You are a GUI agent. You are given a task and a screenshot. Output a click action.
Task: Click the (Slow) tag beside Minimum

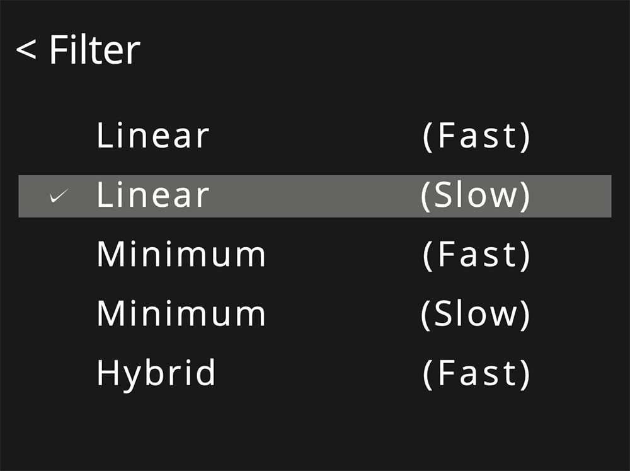click(x=475, y=314)
